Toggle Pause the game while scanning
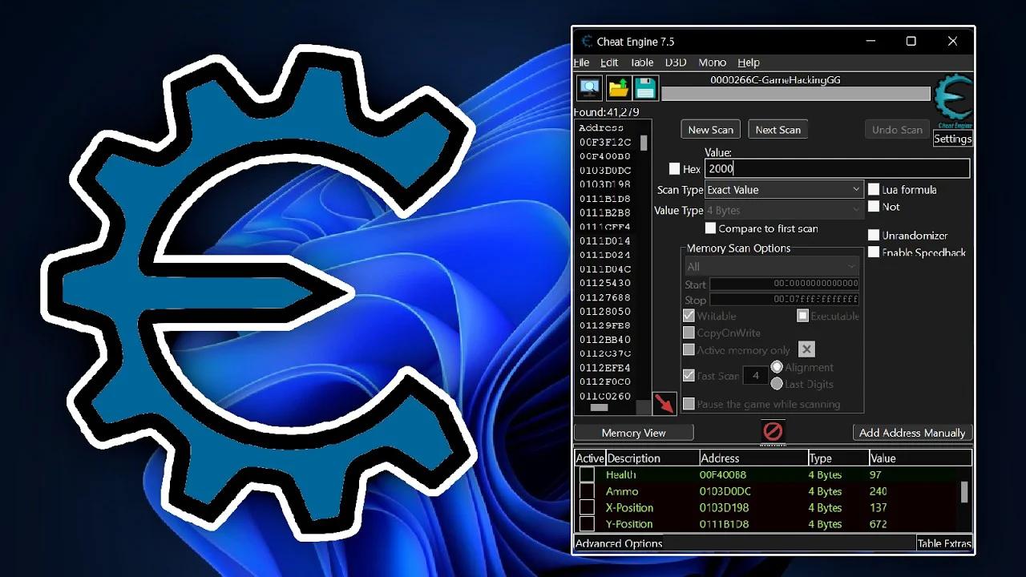This screenshot has width=1026, height=577. [x=689, y=404]
